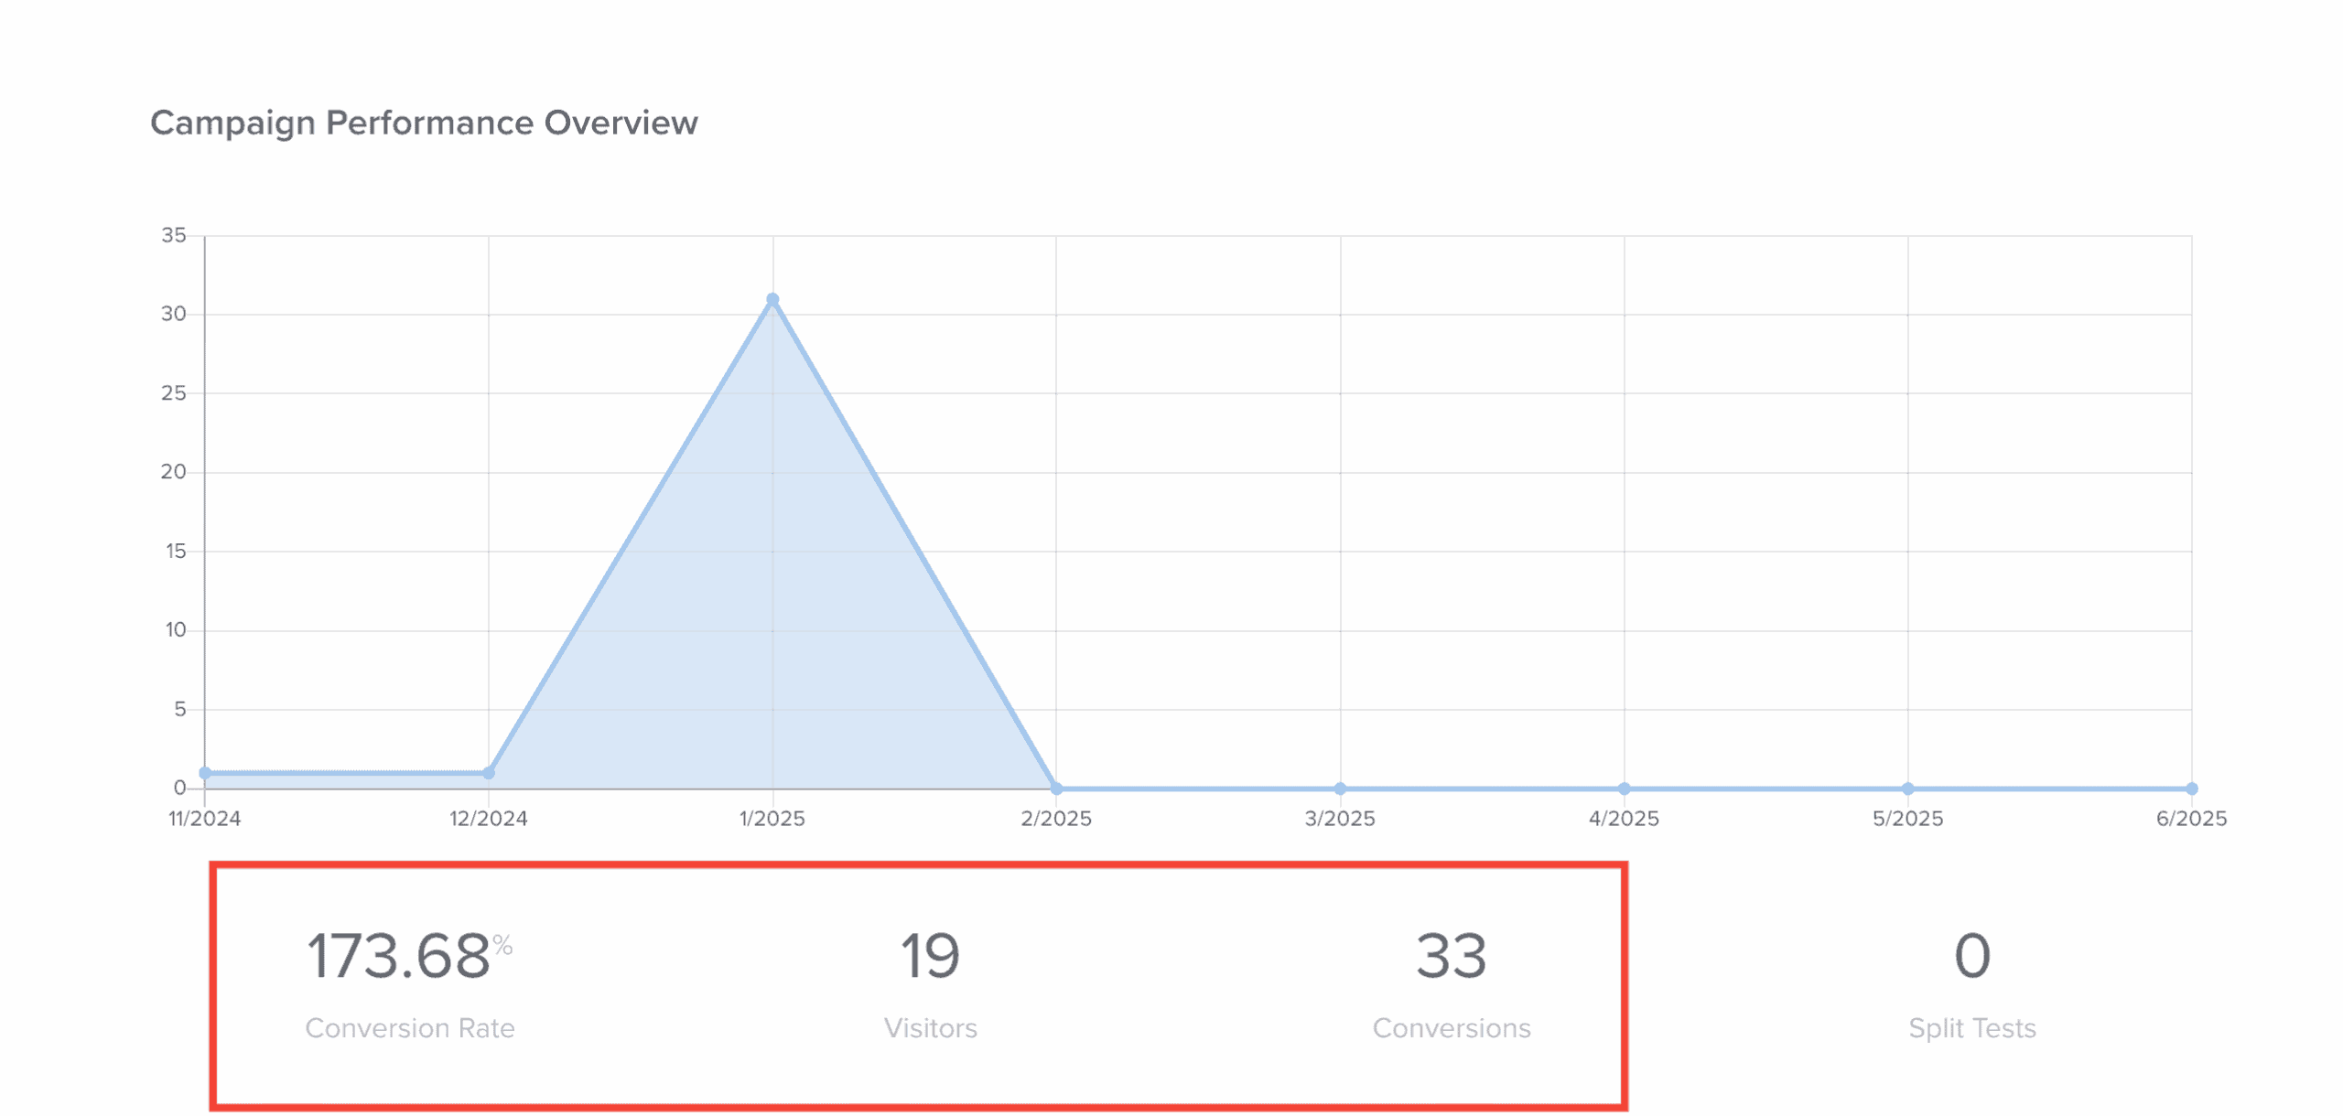
Task: Select the 11/2024 data point
Action: tap(205, 773)
